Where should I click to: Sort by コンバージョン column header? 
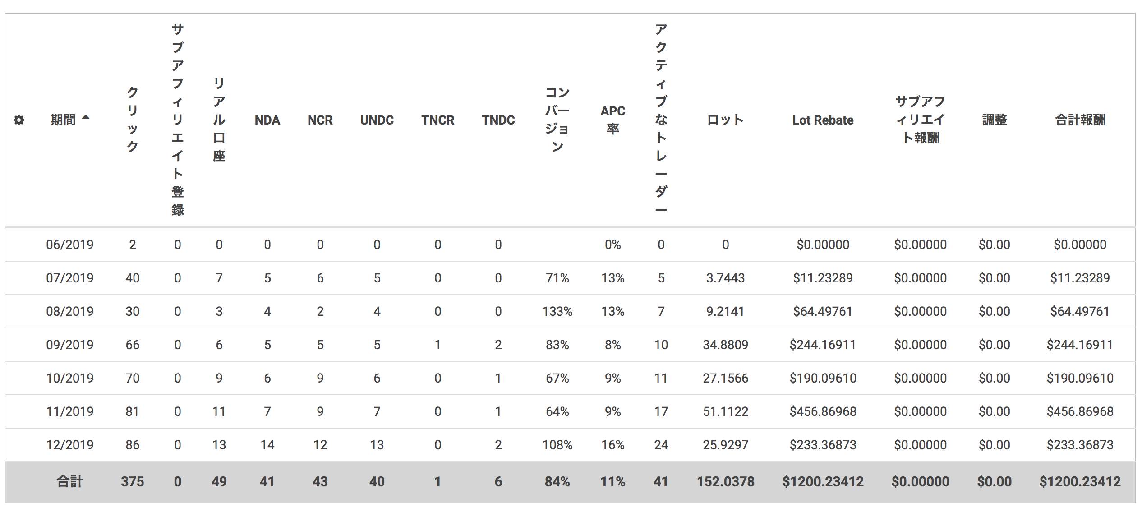[x=557, y=120]
